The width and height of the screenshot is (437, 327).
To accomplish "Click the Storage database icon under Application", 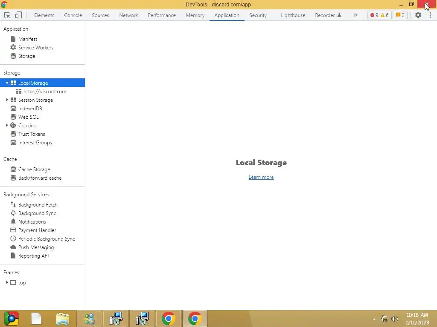I will (13, 56).
